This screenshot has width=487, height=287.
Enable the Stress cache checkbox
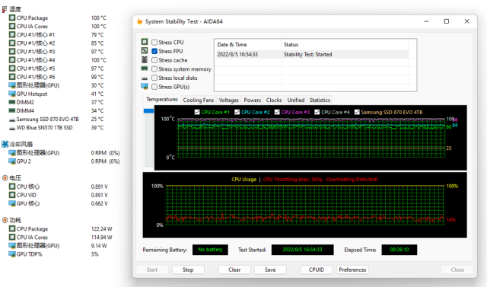click(x=154, y=60)
